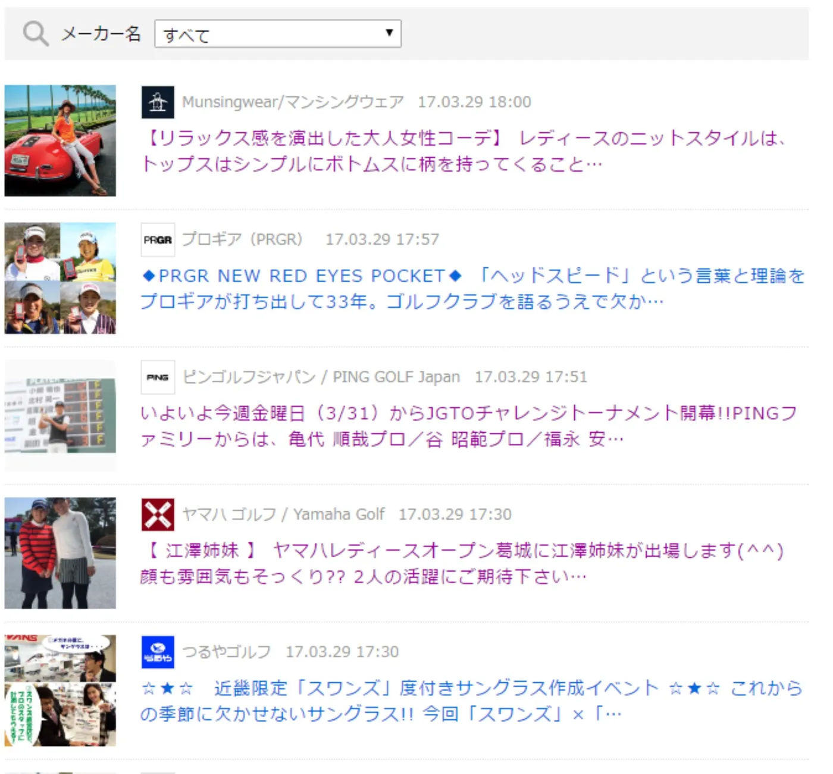Click the Munsingwear penguin logo icon
The height and width of the screenshot is (774, 833).
click(158, 102)
